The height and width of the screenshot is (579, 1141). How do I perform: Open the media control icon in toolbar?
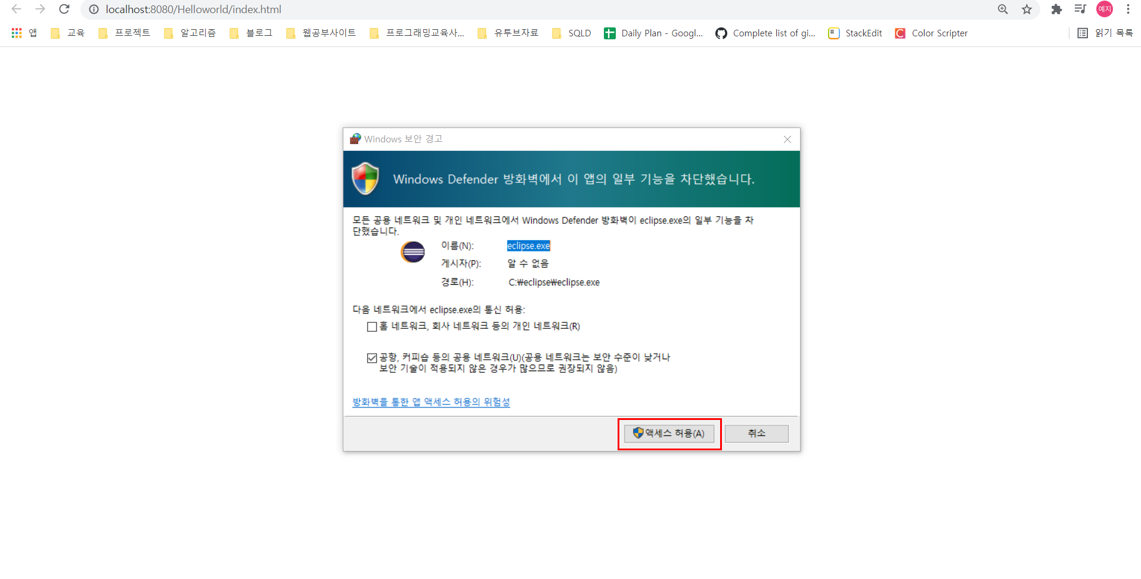click(x=1080, y=10)
